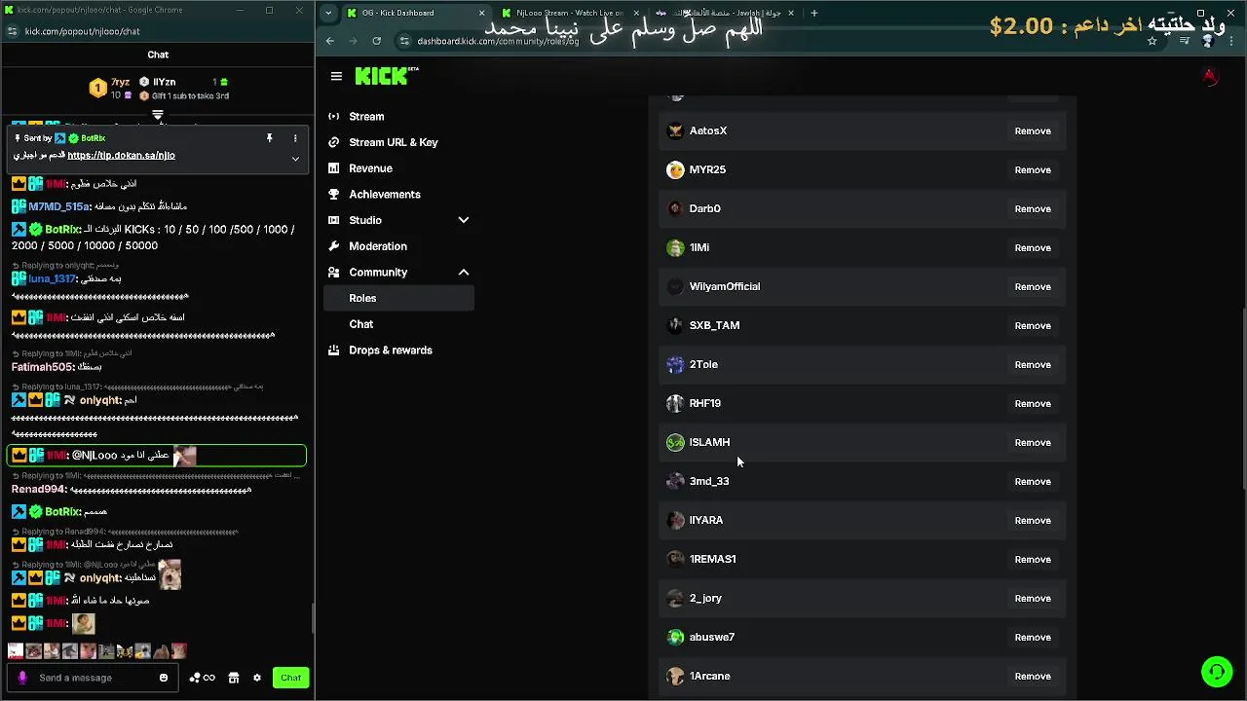Remove WilyamOfficial from the role
The image size is (1247, 701).
pyautogui.click(x=1033, y=286)
